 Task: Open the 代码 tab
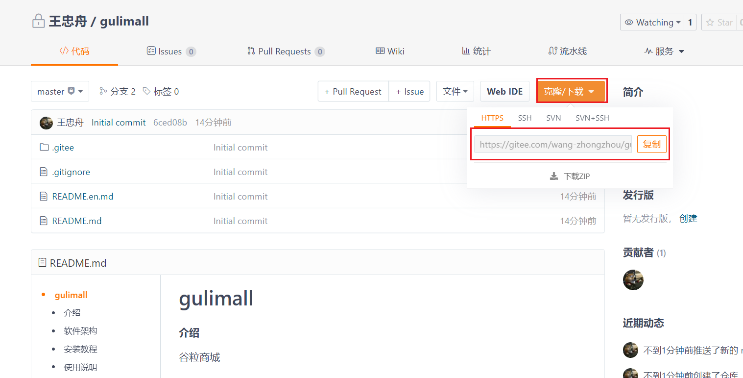point(74,51)
